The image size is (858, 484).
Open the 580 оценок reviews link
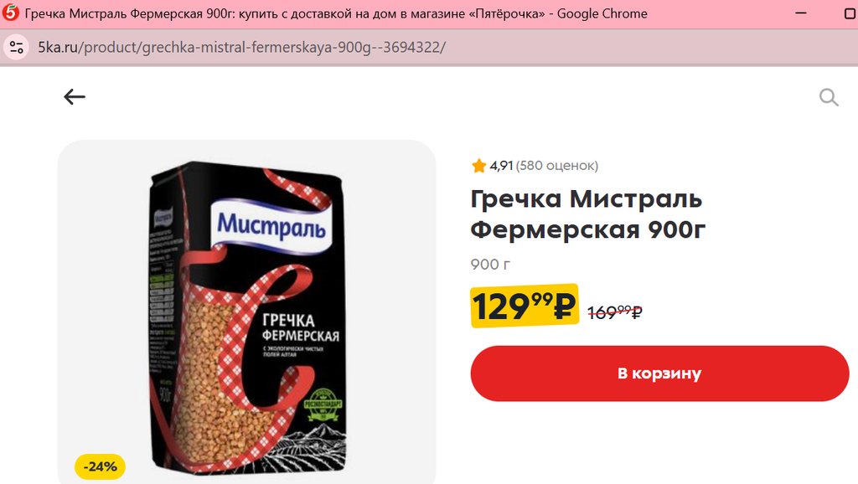[x=557, y=165]
